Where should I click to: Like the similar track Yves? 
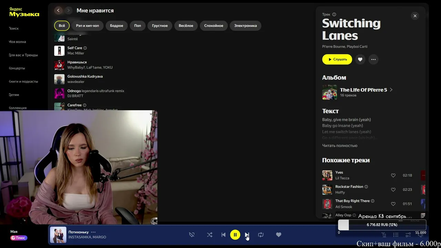pos(393,175)
